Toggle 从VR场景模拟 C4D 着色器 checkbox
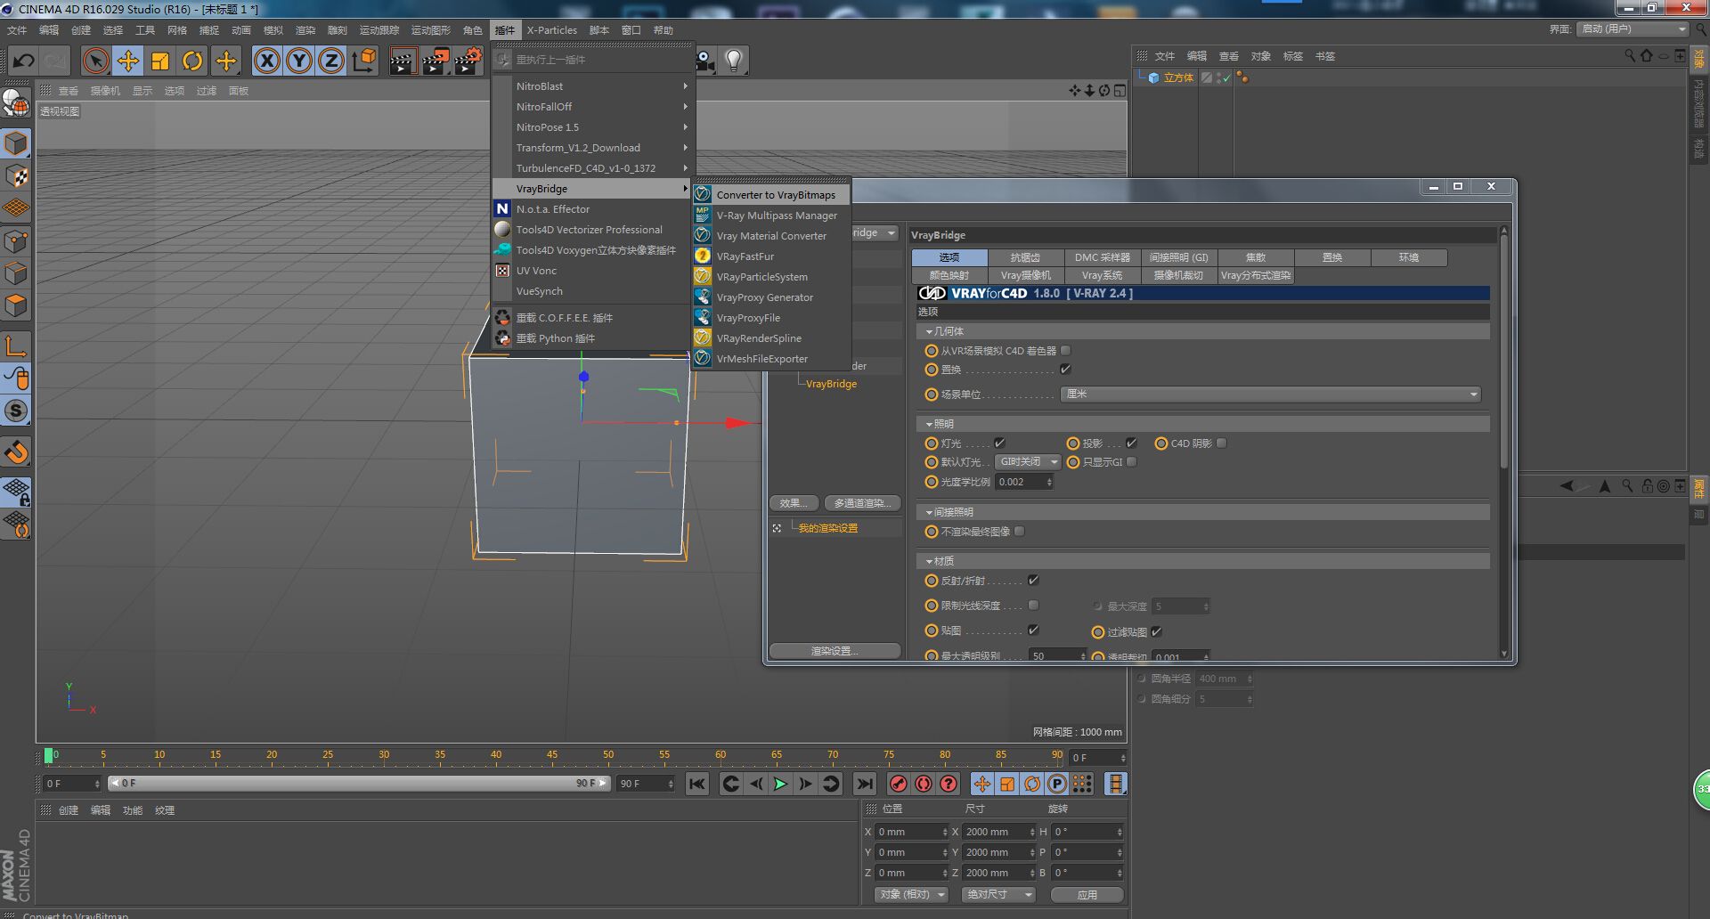1710x919 pixels. point(1065,351)
